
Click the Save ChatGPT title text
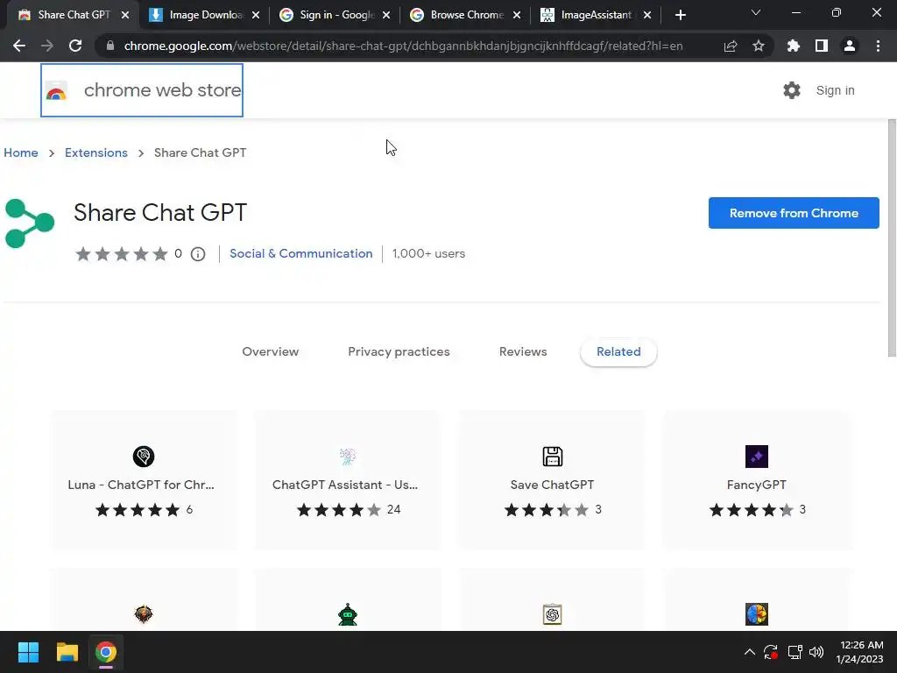tap(552, 485)
